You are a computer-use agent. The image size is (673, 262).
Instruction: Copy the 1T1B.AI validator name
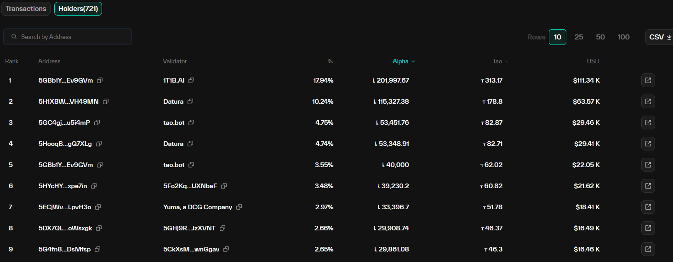191,80
